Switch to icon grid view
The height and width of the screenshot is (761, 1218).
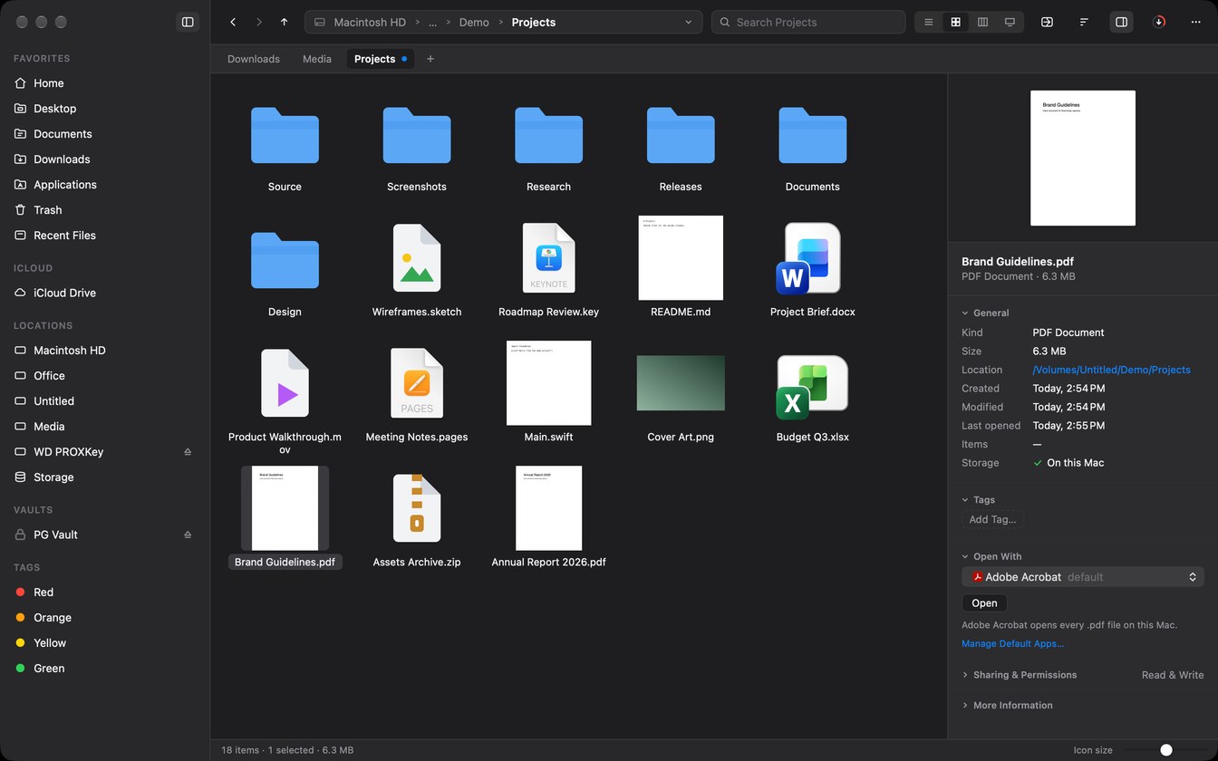tap(955, 22)
